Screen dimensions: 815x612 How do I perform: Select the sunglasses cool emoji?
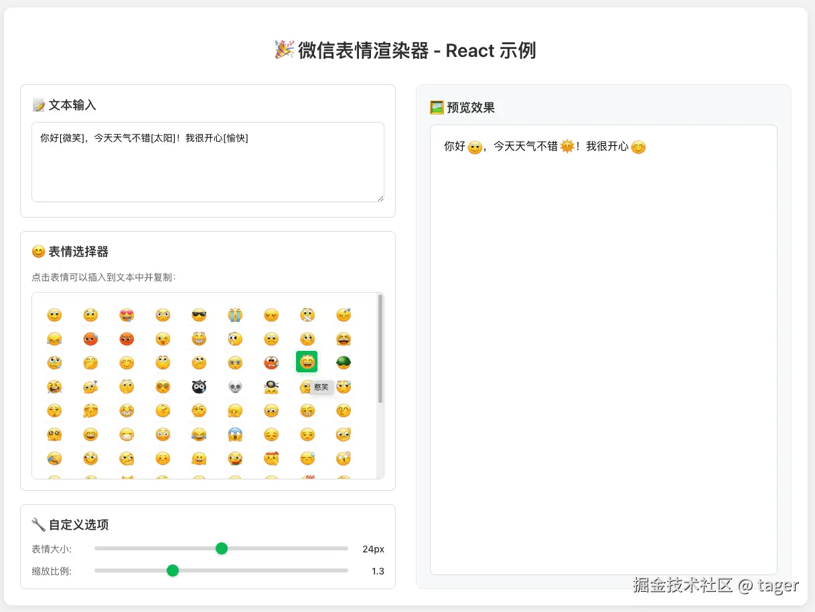coord(199,315)
